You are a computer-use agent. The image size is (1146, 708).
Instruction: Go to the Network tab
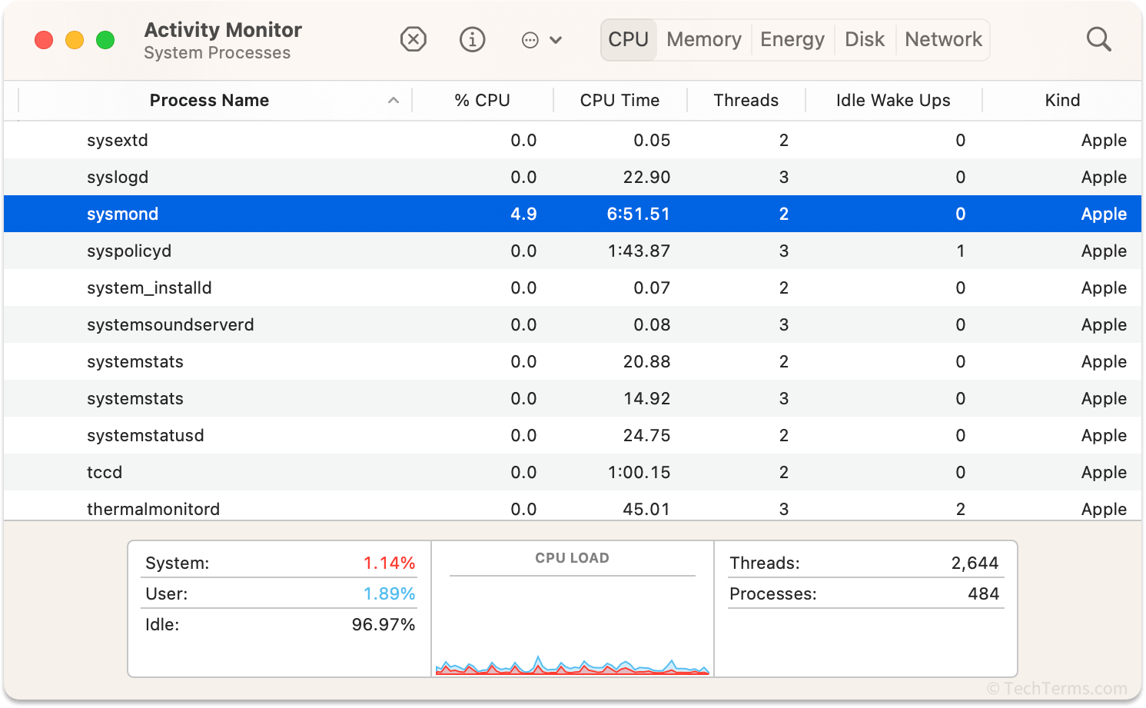tap(944, 39)
